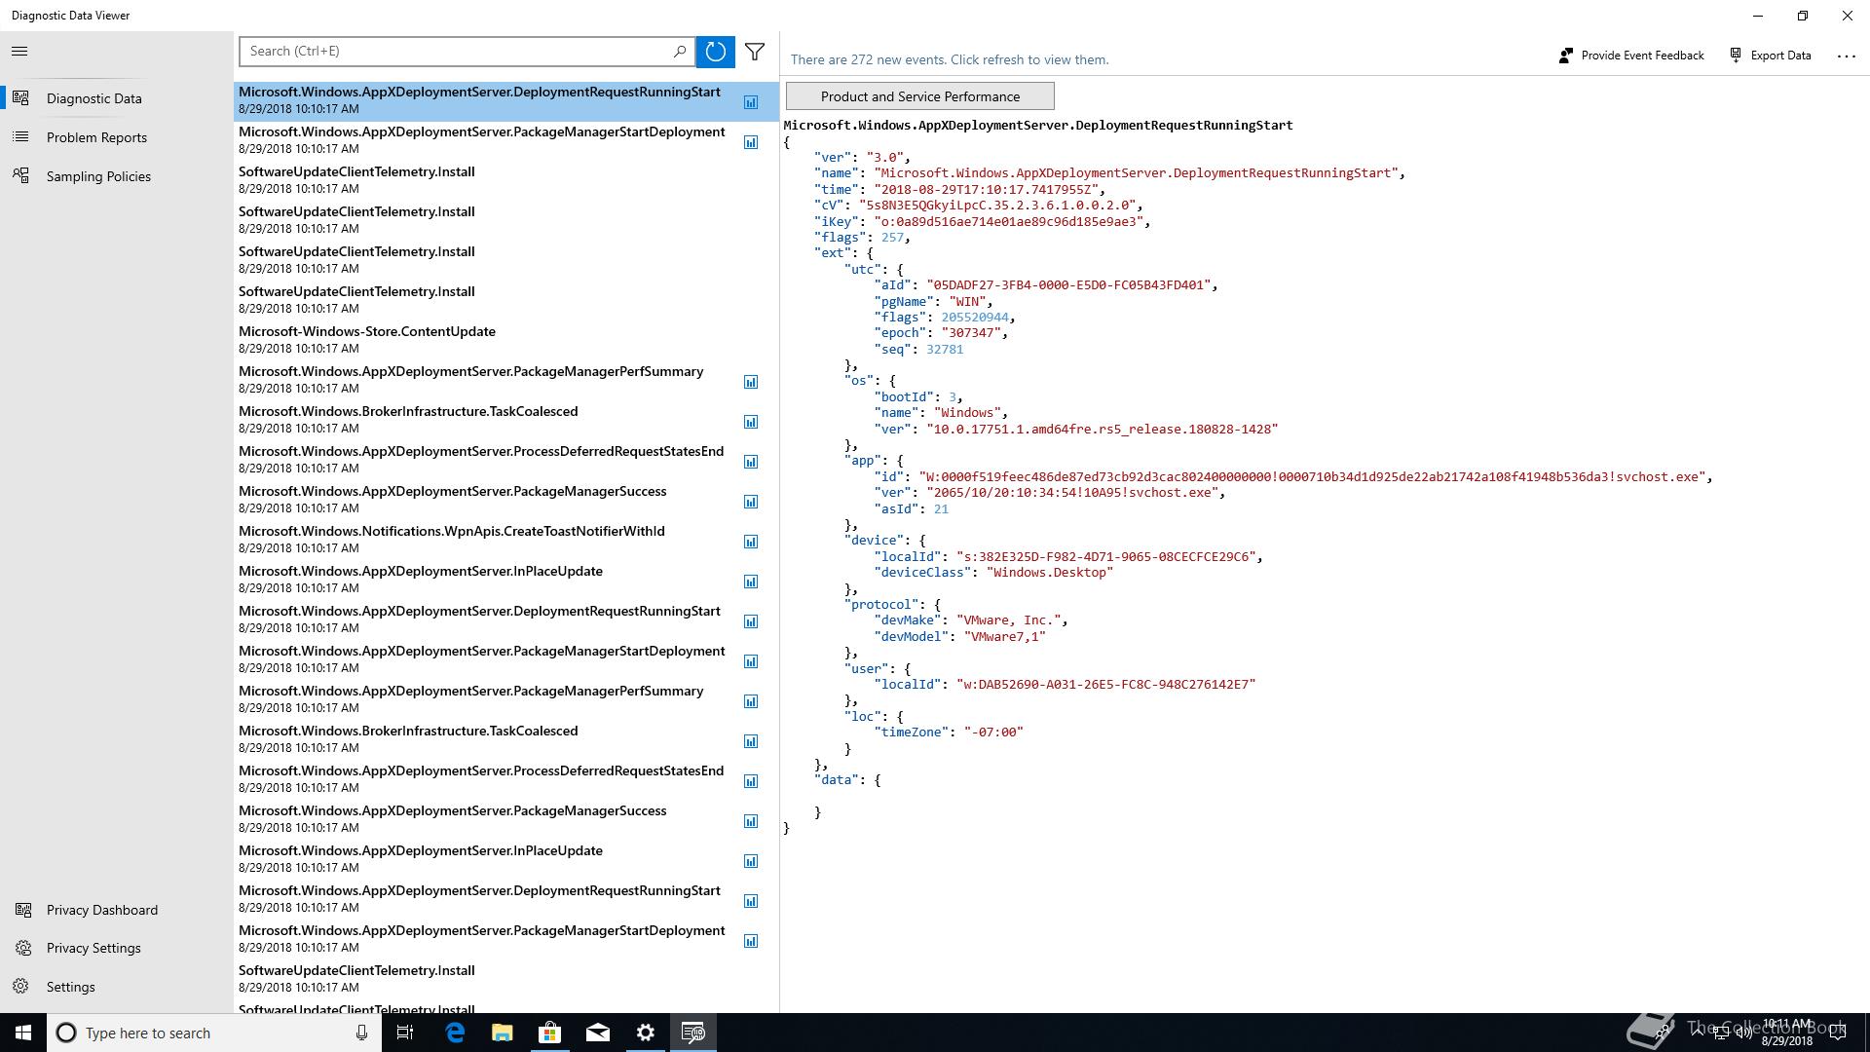Open the more options ellipsis menu
Viewport: 1870px width, 1052px height.
click(x=1846, y=56)
